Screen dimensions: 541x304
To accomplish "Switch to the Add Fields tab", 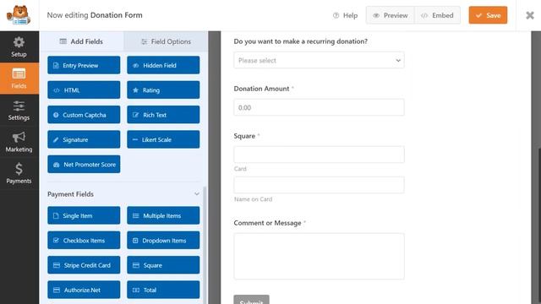I will (81, 41).
